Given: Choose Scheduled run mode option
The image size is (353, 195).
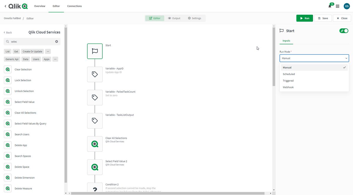Looking at the screenshot, I should coord(314,74).
